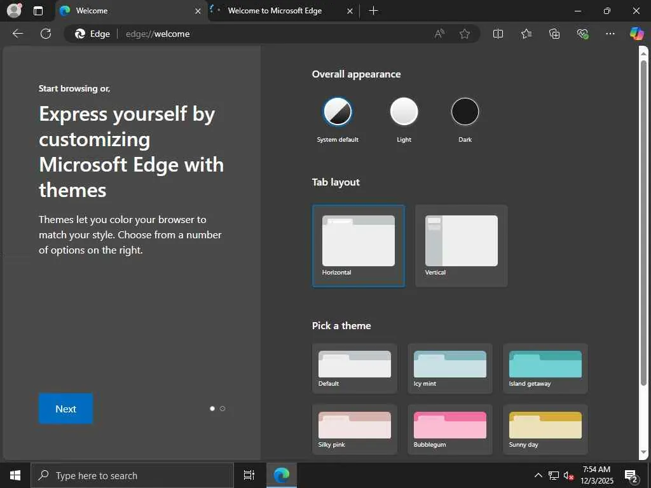The image size is (651, 488).
Task: Select the first page indicator dot
Action: (212, 409)
